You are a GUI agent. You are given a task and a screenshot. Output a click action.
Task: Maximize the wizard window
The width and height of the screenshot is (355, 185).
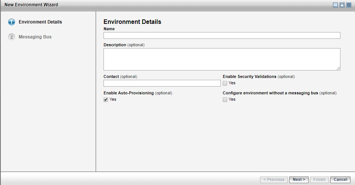(342, 5)
